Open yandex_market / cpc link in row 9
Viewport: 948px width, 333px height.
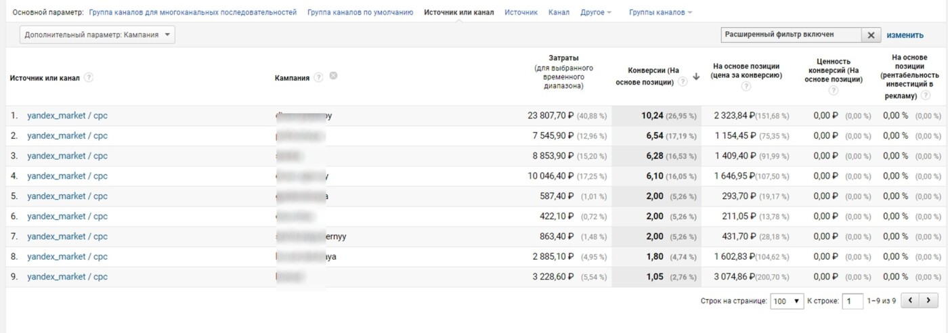(67, 277)
